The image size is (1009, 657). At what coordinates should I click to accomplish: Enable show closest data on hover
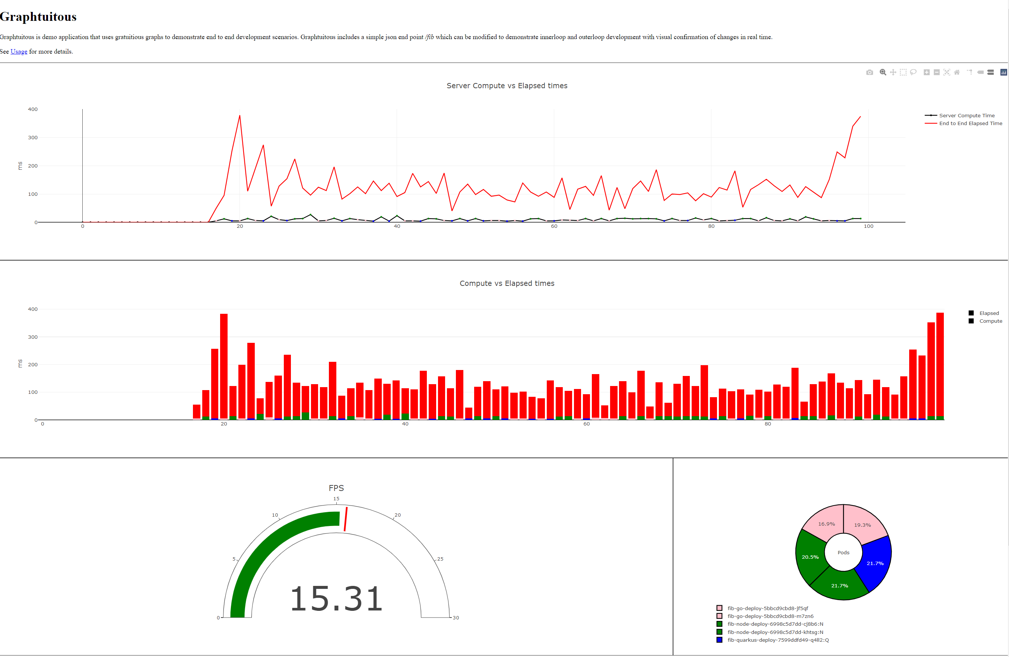click(980, 73)
